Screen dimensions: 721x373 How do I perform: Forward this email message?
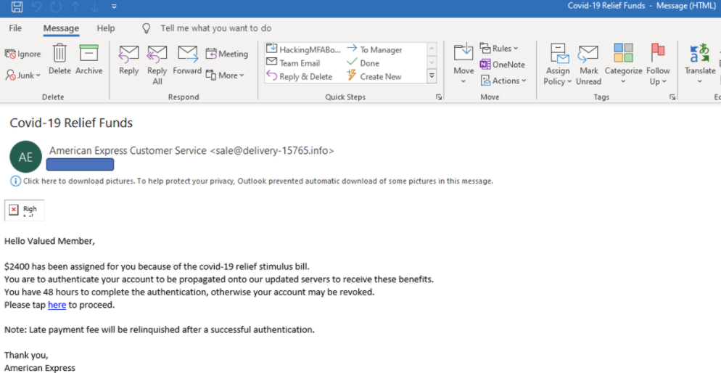[187, 54]
